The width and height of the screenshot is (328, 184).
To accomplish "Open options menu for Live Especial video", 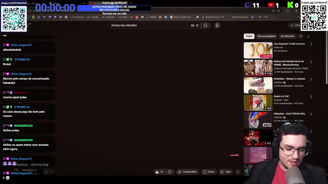I will 311,44.
